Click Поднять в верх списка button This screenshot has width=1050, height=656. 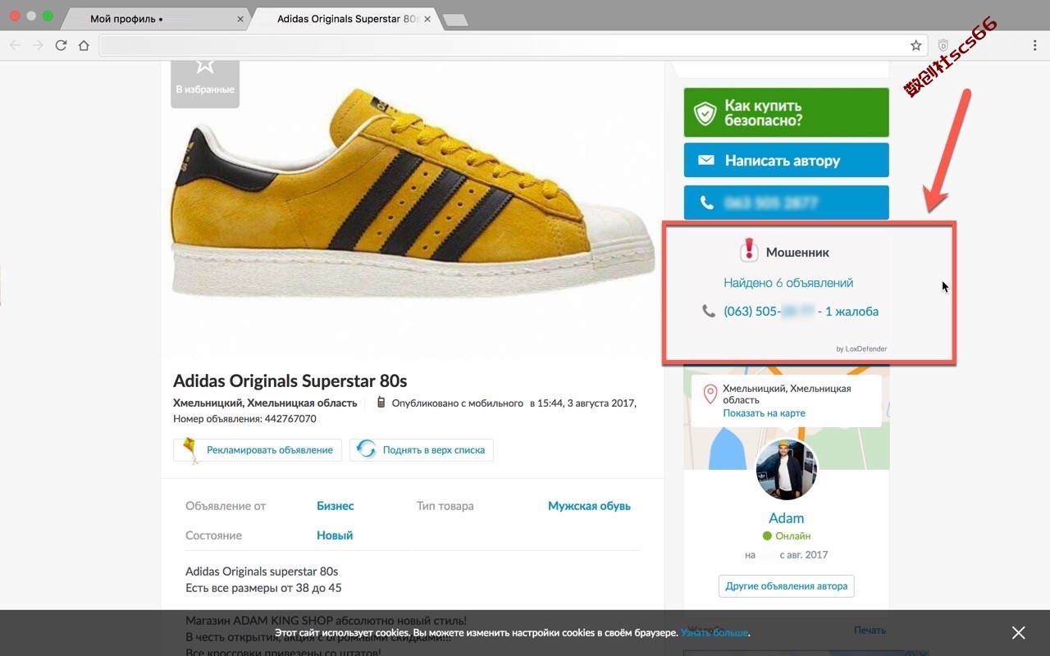click(422, 449)
